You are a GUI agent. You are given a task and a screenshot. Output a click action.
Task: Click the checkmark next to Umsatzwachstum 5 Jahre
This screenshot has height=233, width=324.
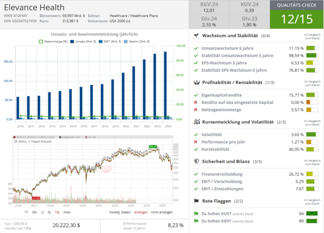click(196, 48)
